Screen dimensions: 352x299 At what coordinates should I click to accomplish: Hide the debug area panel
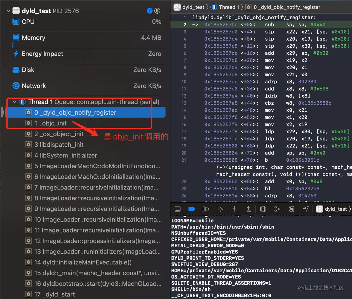coord(177,209)
